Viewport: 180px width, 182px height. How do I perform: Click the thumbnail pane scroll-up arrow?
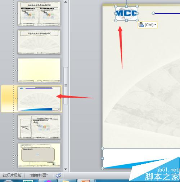(x=66, y=2)
